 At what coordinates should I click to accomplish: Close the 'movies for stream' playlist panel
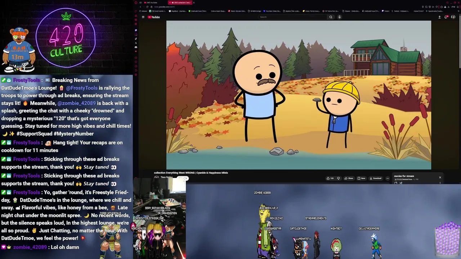click(440, 177)
